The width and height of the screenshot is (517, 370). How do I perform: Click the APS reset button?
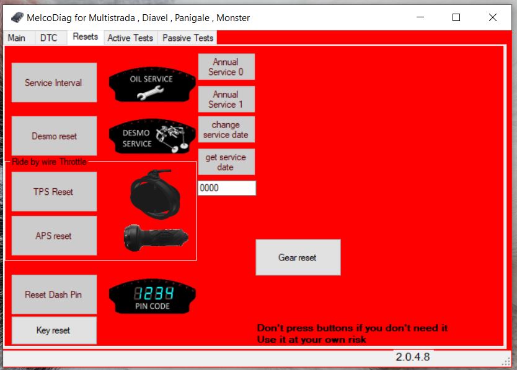pyautogui.click(x=54, y=236)
